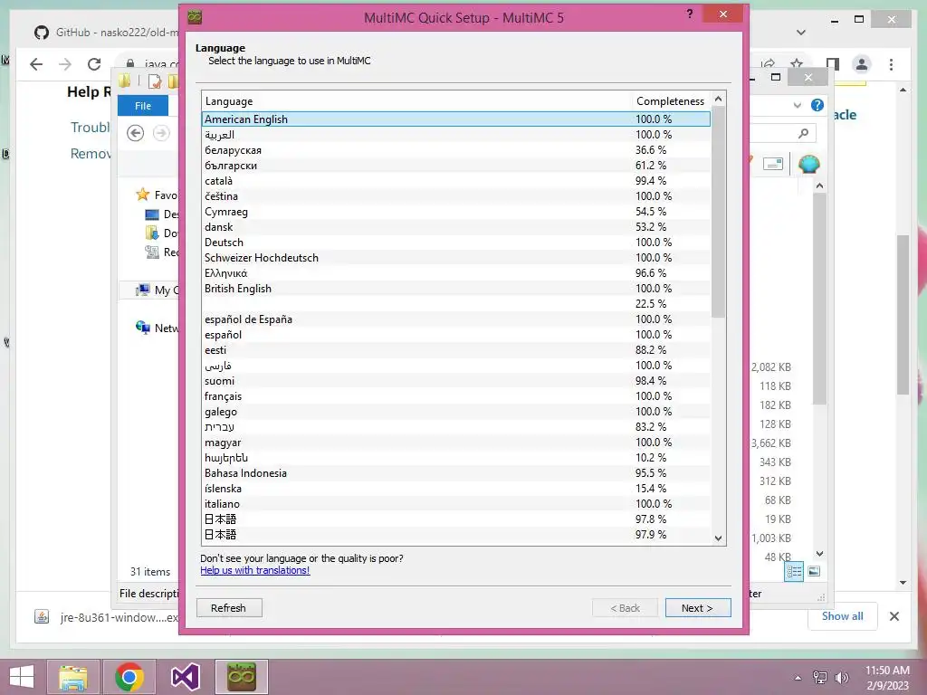The width and height of the screenshot is (927, 695).
Task: Click the Language column header
Action: click(x=416, y=101)
